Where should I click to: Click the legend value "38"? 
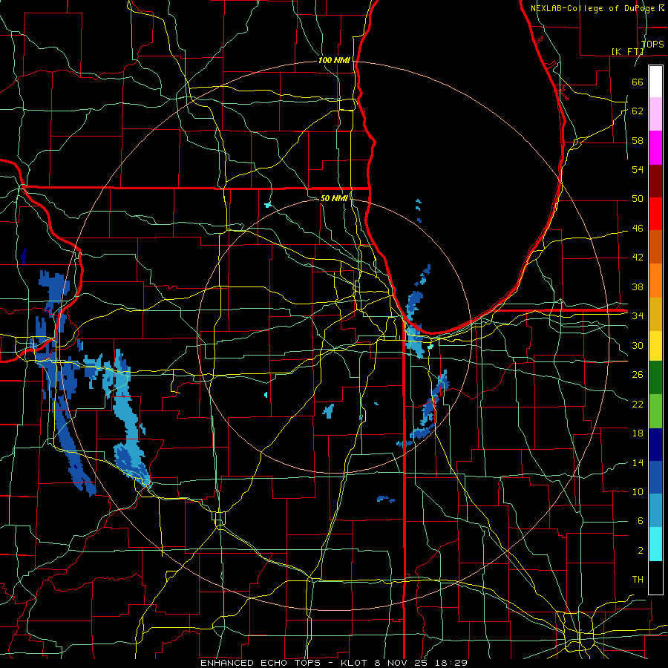click(x=638, y=286)
